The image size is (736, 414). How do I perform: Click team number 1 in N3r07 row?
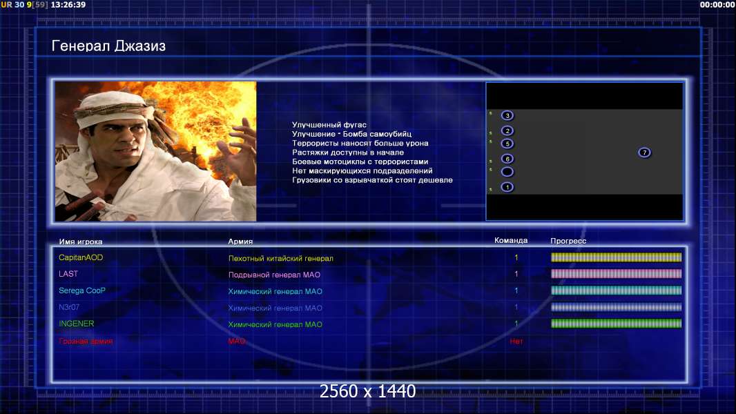(516, 307)
